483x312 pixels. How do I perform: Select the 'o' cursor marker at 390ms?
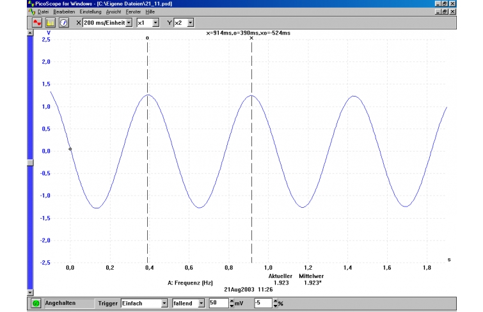(x=147, y=38)
